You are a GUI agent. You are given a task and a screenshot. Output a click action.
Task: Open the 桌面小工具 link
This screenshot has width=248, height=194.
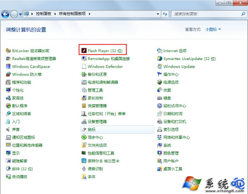pyautogui.click(x=173, y=169)
